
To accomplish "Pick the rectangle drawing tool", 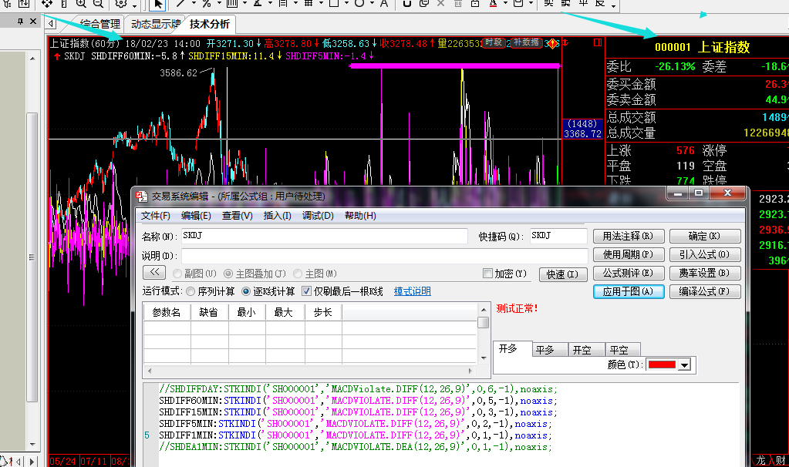I will [334, 3].
